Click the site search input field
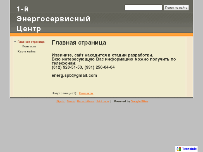 [143, 8]
